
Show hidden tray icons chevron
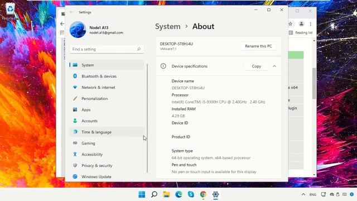tap(303, 194)
